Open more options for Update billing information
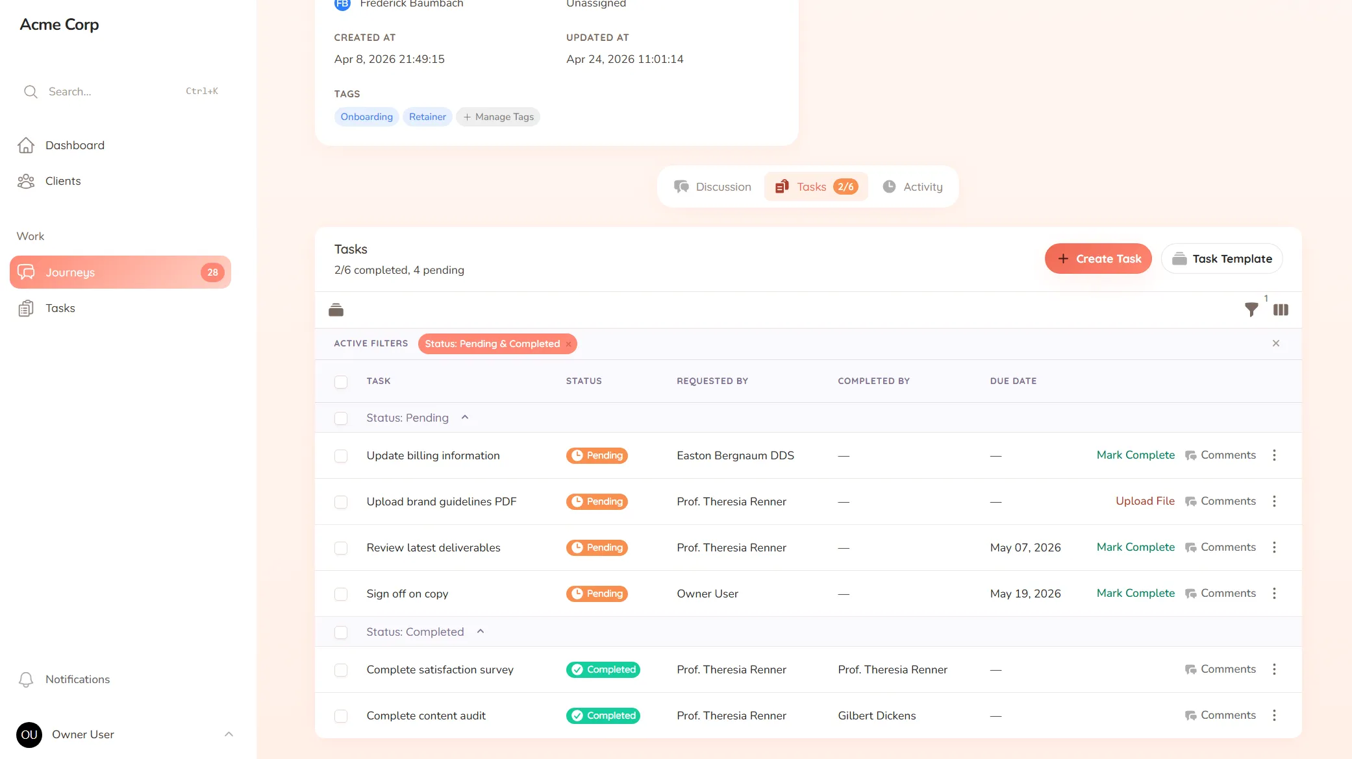Screen dimensions: 1352x759 pos(1274,455)
